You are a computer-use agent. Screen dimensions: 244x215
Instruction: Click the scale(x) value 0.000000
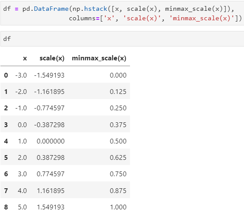point(51,141)
